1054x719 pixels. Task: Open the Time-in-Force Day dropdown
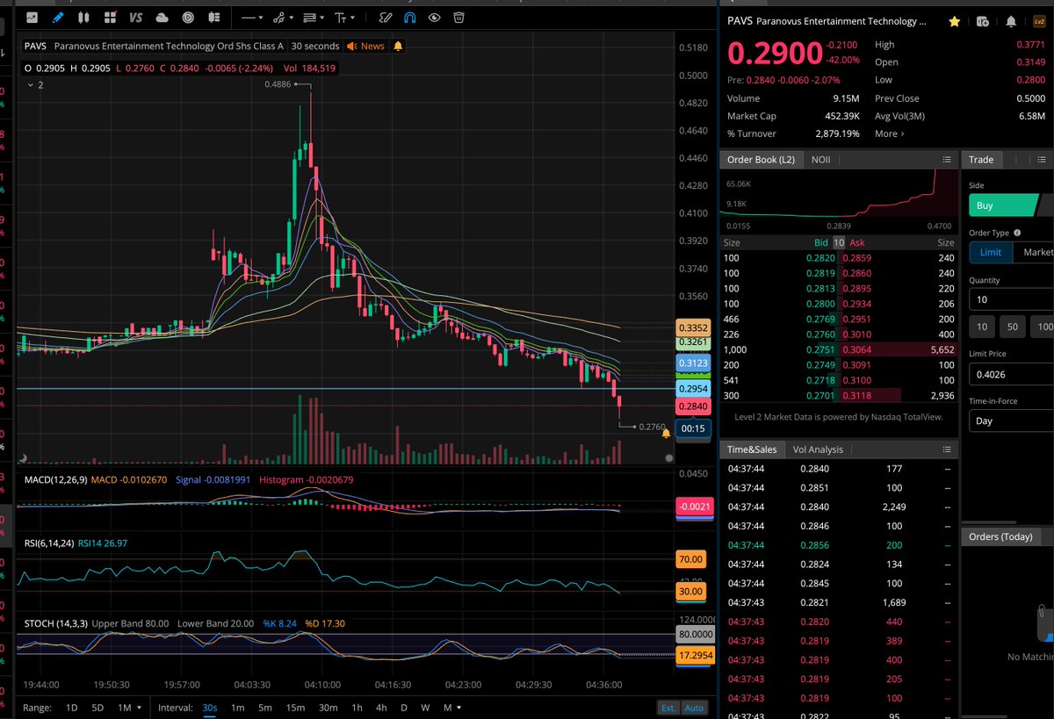point(1011,421)
